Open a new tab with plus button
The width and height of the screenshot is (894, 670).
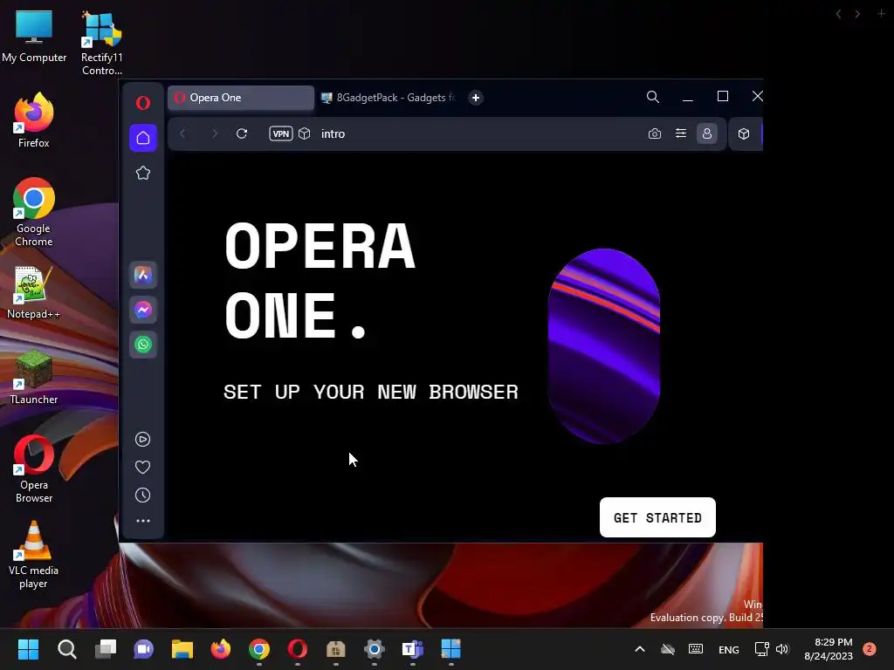pyautogui.click(x=476, y=98)
